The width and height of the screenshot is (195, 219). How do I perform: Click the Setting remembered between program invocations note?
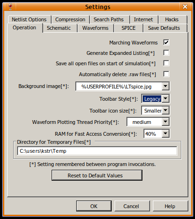(92, 164)
